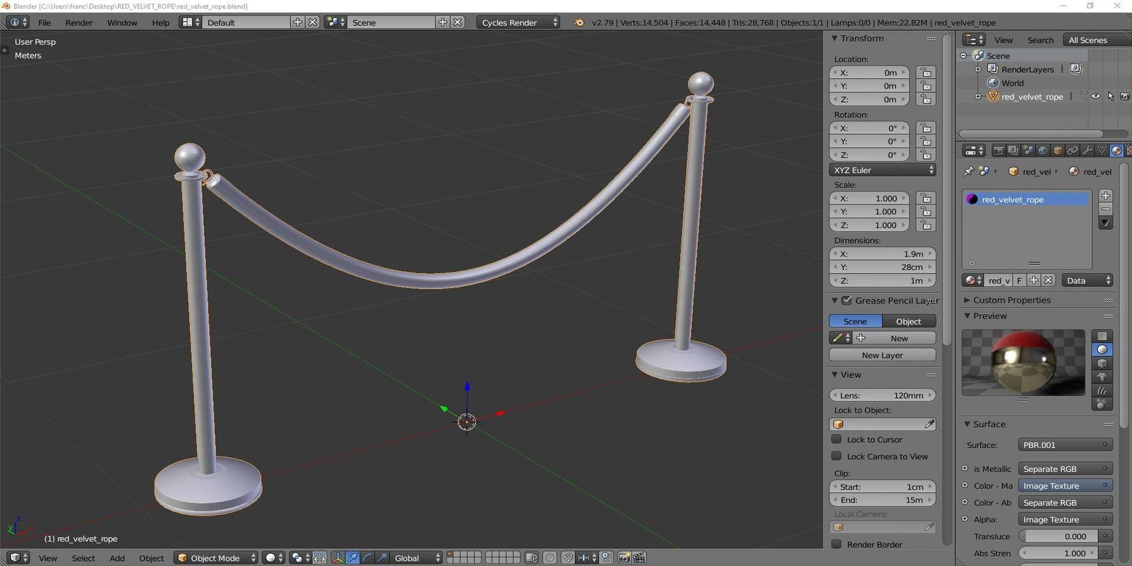The image size is (1132, 566).
Task: Render OpenGL image from viewport camera icon
Action: [624, 558]
